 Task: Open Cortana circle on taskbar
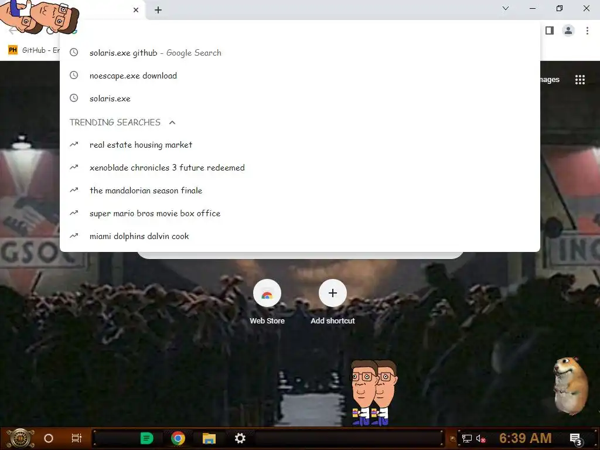pyautogui.click(x=49, y=438)
